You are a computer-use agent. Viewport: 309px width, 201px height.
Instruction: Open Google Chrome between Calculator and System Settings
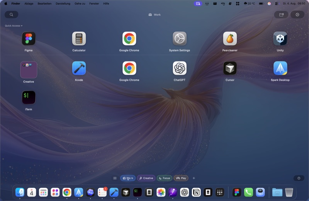click(129, 39)
